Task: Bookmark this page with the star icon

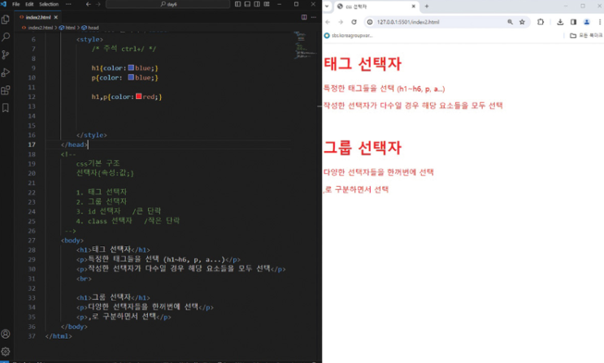Action: (x=522, y=22)
